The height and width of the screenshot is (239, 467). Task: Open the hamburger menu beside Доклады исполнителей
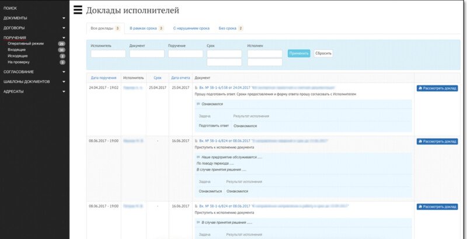point(78,10)
